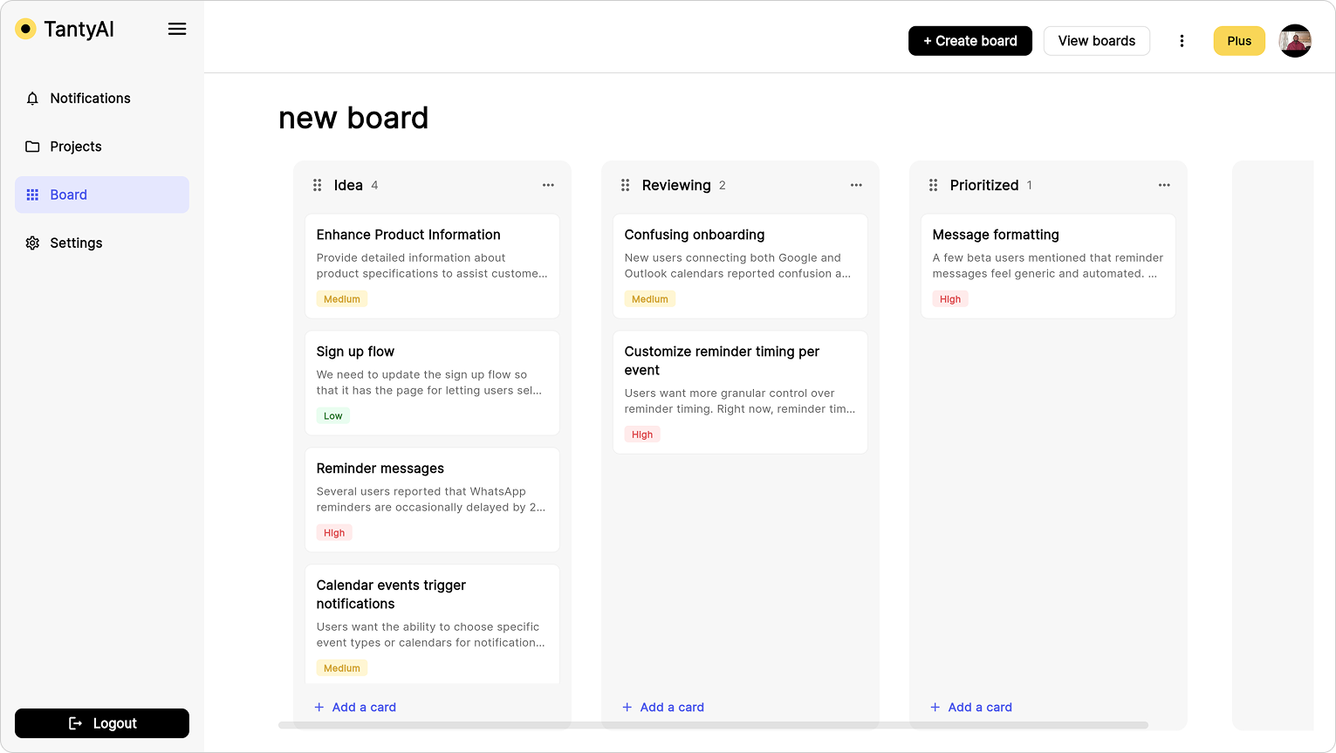The height and width of the screenshot is (753, 1336).
Task: Grab the drag handle of Idea column
Action: [318, 185]
